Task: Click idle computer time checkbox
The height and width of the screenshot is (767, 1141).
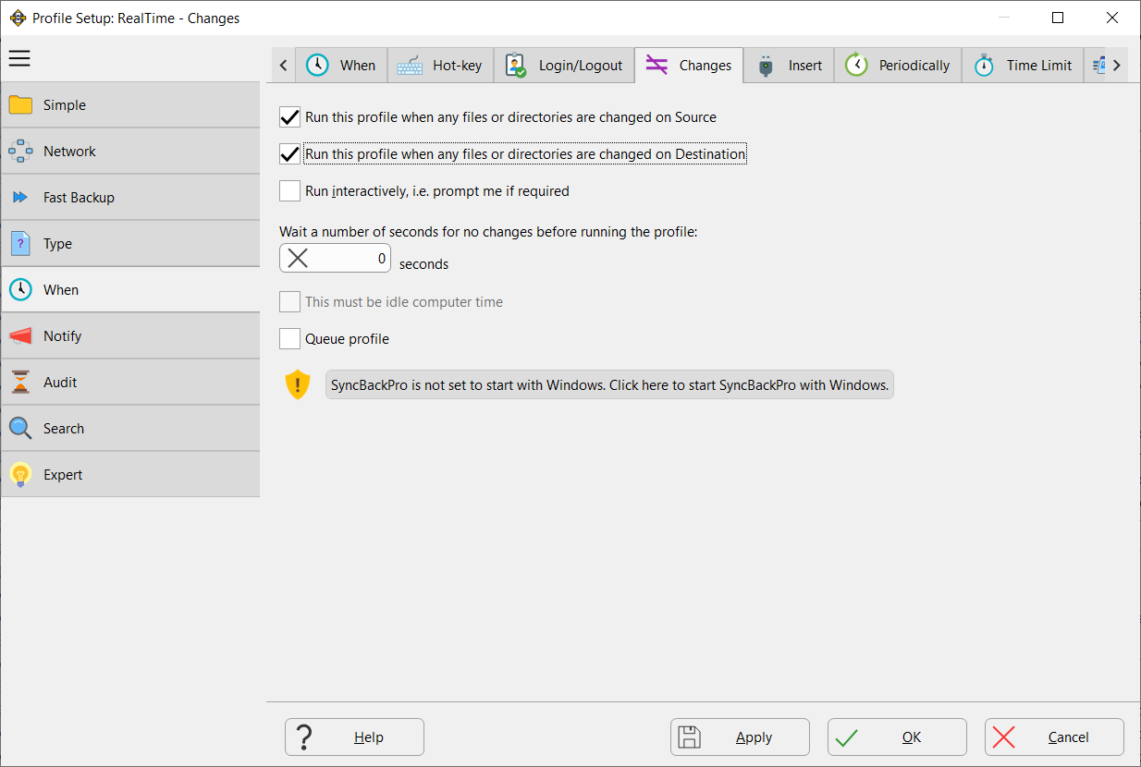Action: (290, 302)
